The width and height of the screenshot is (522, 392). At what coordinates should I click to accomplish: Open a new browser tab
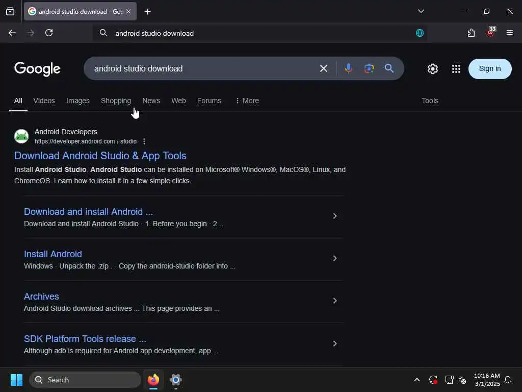click(147, 12)
